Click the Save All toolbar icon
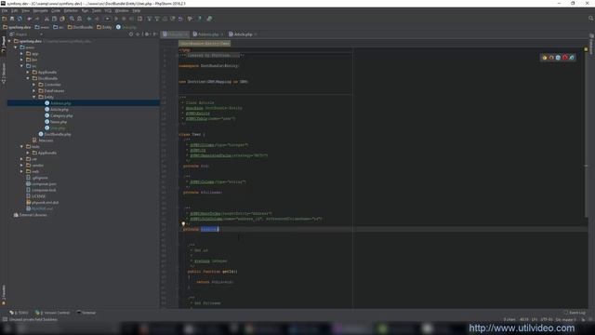Viewport: 595px width, 335px height. [12, 19]
